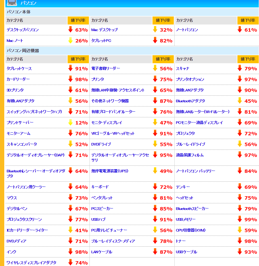
Task: Go to the 3Dプリンタ category
Action: (x=15, y=90)
